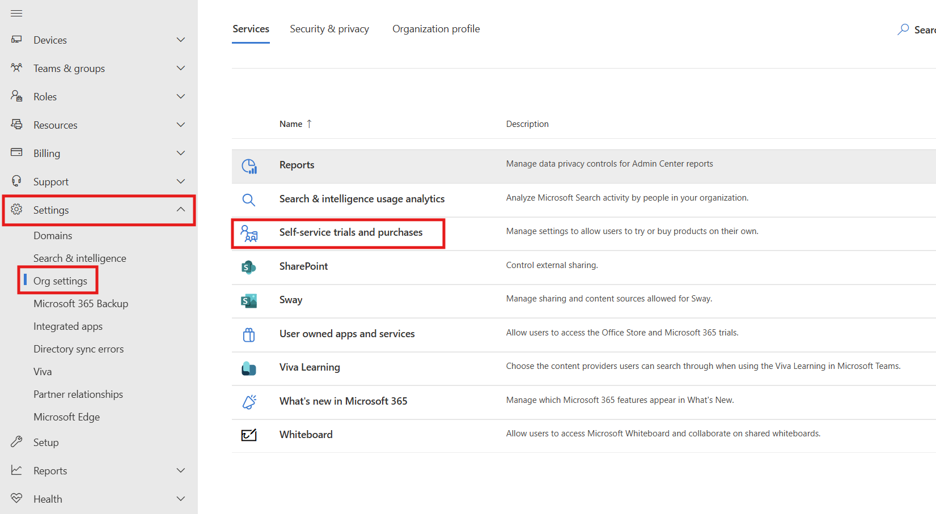Switch to the Services tab
Viewport: 936px width, 514px height.
click(251, 29)
